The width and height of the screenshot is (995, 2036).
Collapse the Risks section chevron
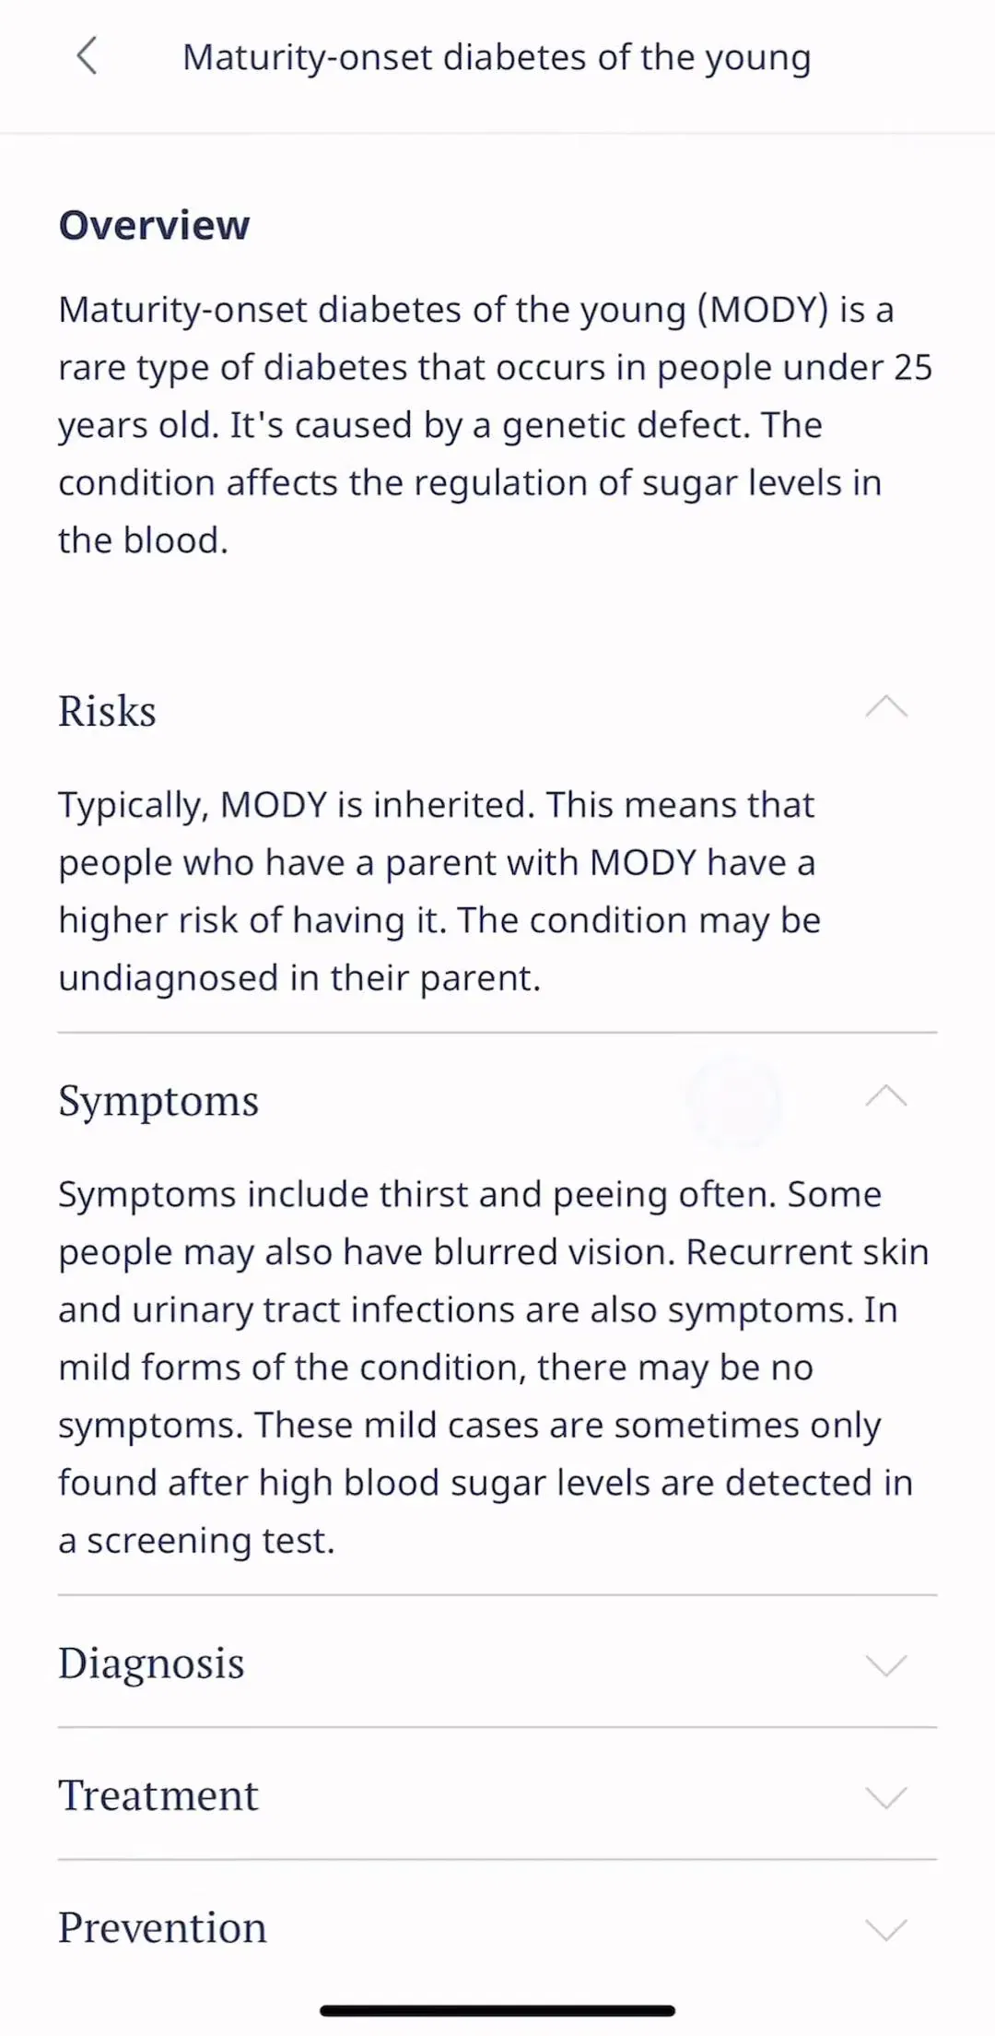point(886,708)
